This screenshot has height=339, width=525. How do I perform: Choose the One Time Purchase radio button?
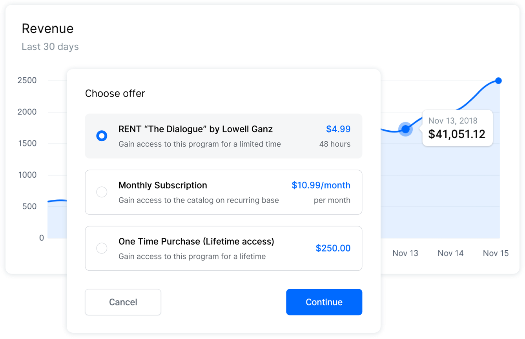102,248
